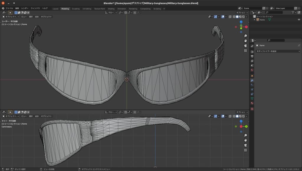Viewport: 302px width, 171px height.
Task: Switch orthographic/perspective grid icon in lower viewport
Action: click(245, 150)
